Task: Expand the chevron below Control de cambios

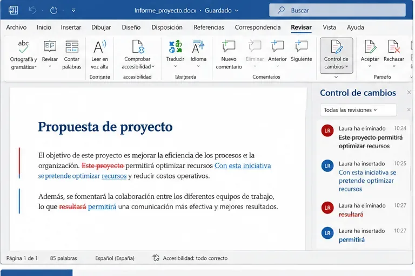Action: (336, 77)
